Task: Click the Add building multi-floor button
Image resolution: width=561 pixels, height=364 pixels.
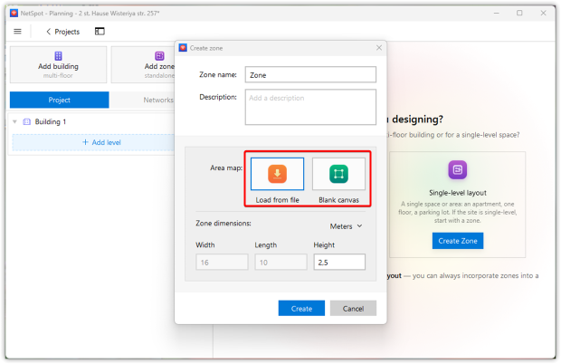Action: 58,65
